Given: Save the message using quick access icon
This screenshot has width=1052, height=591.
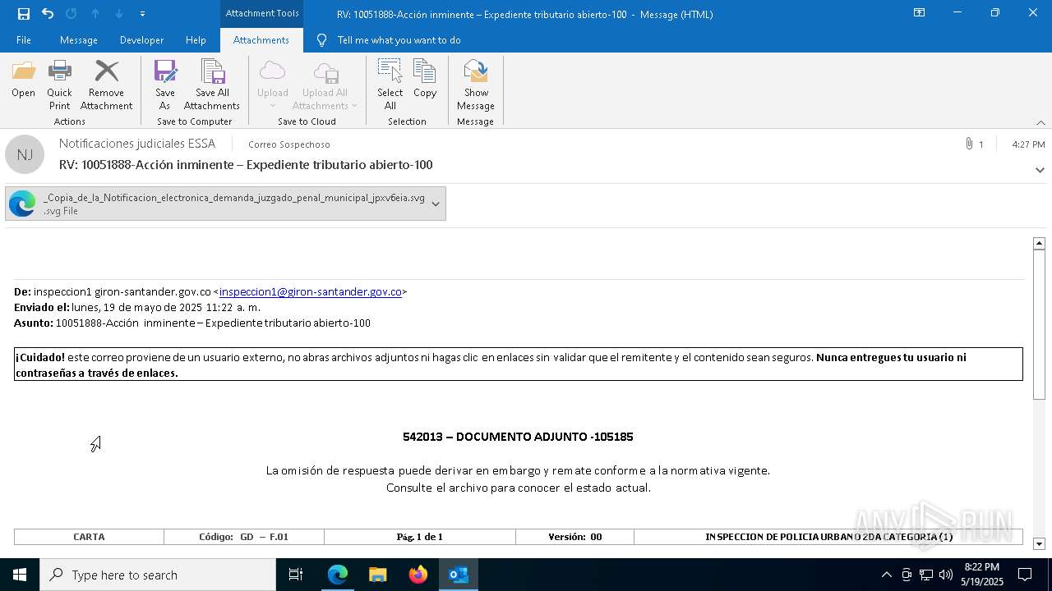Looking at the screenshot, I should [23, 14].
